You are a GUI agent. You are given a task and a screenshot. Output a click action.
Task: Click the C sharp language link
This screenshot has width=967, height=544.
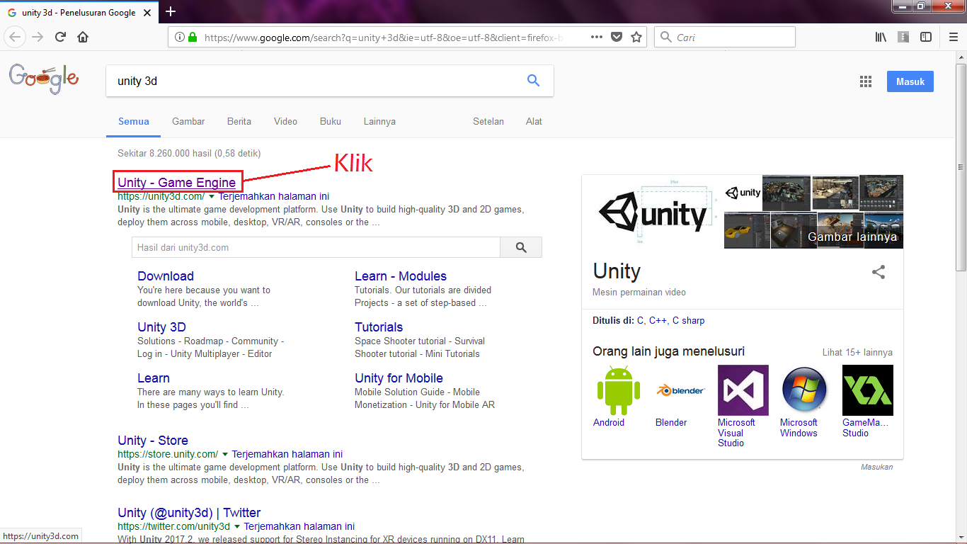click(688, 320)
